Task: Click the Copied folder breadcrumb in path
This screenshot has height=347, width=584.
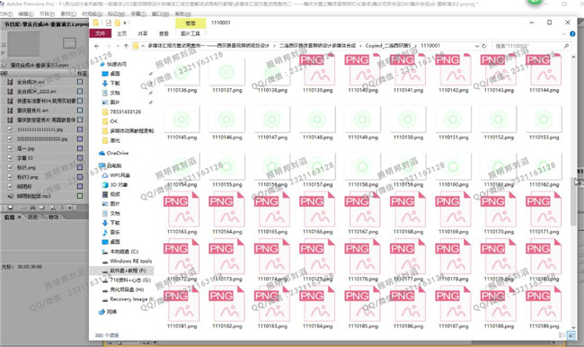Action: pos(388,46)
